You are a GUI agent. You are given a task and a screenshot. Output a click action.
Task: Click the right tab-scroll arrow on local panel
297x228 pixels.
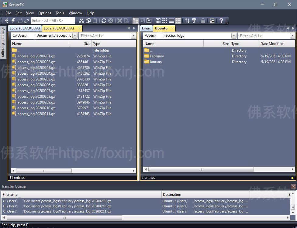134,28
